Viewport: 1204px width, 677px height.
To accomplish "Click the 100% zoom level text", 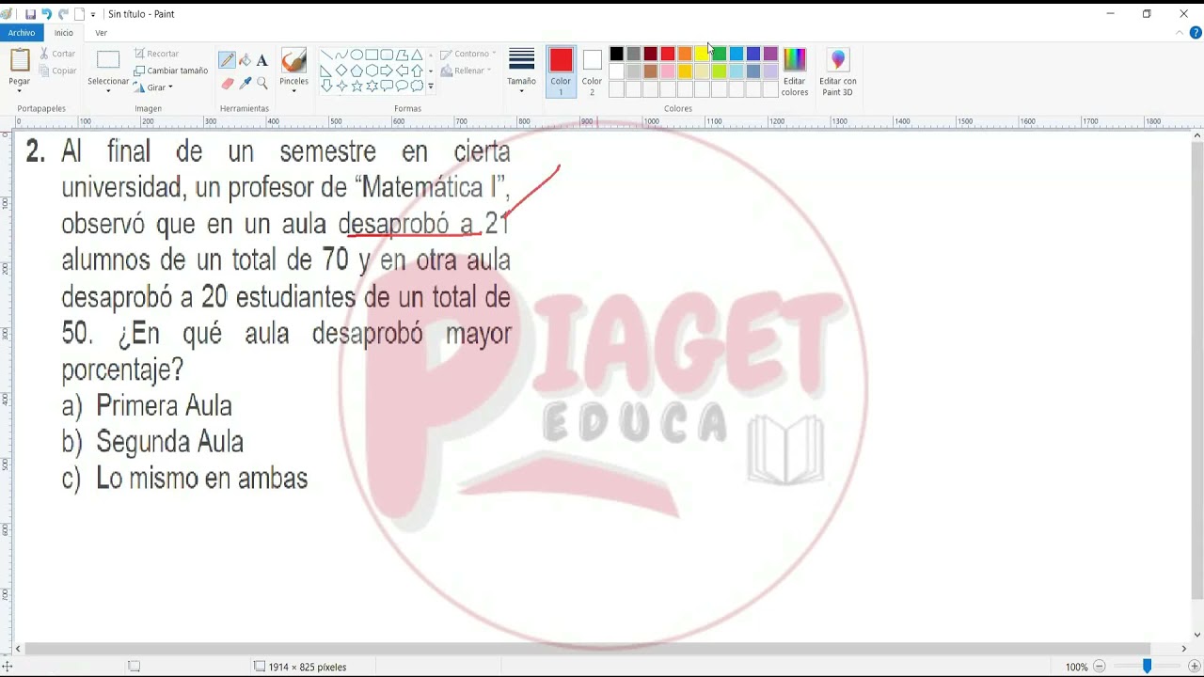I will [x=1076, y=667].
